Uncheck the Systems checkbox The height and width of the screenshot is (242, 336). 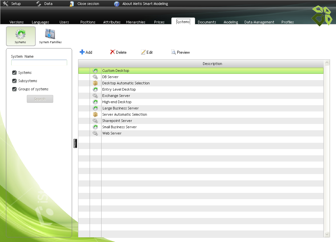(x=14, y=73)
